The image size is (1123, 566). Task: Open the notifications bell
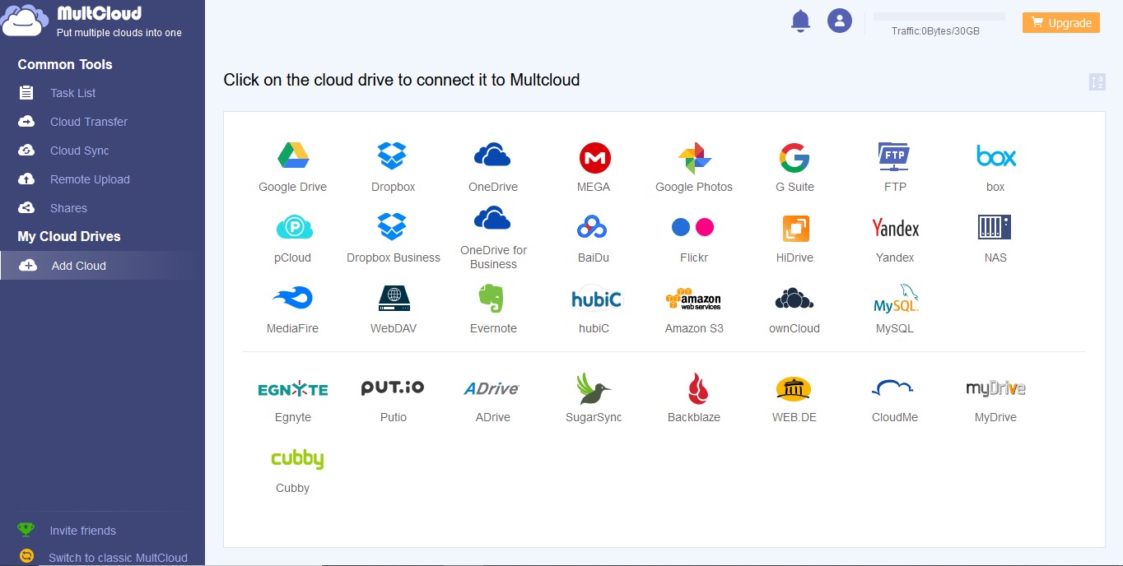[x=800, y=21]
